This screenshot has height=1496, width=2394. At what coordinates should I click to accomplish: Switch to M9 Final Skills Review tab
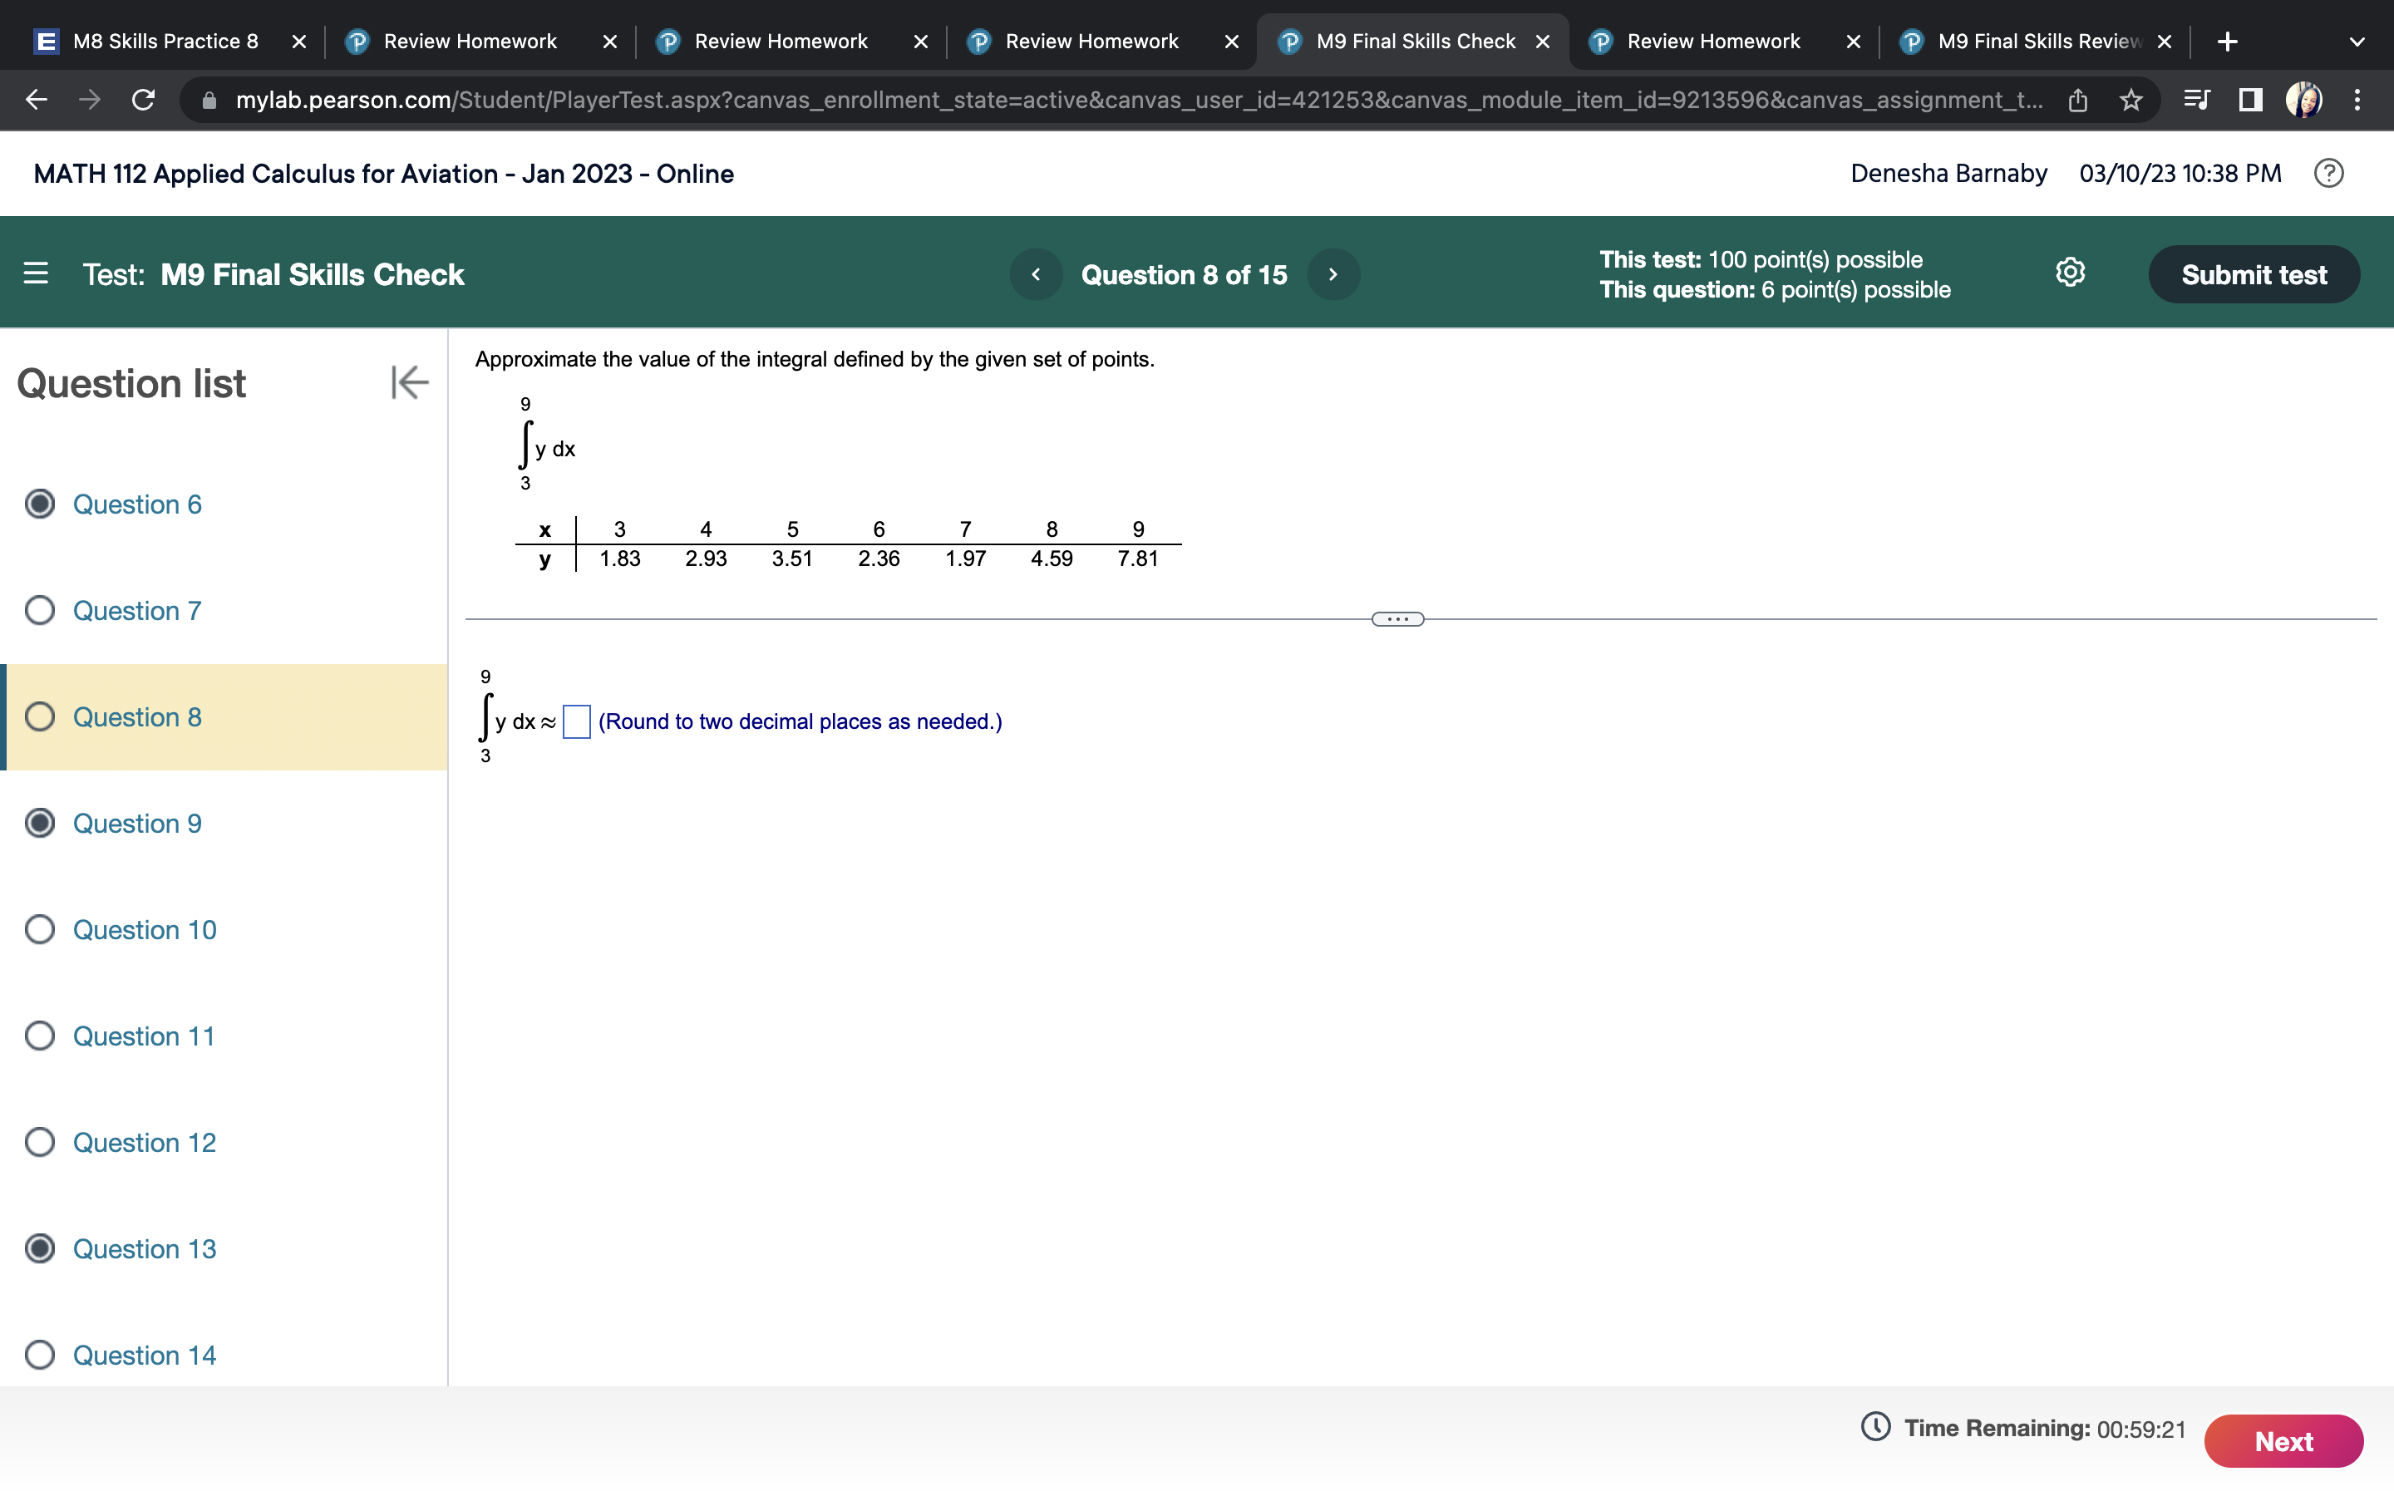point(2038,42)
